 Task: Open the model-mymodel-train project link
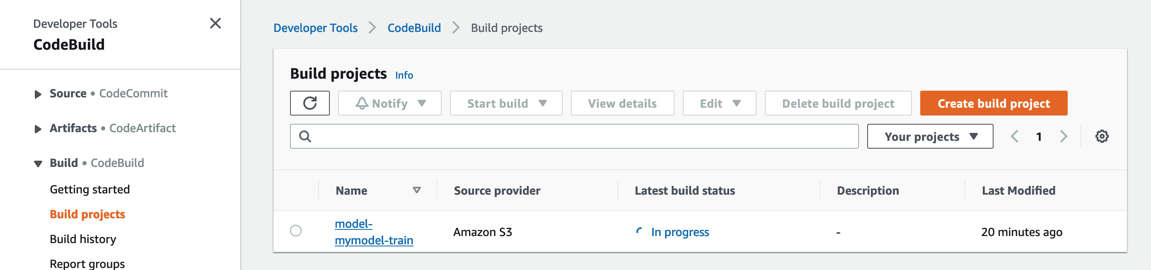coord(374,232)
